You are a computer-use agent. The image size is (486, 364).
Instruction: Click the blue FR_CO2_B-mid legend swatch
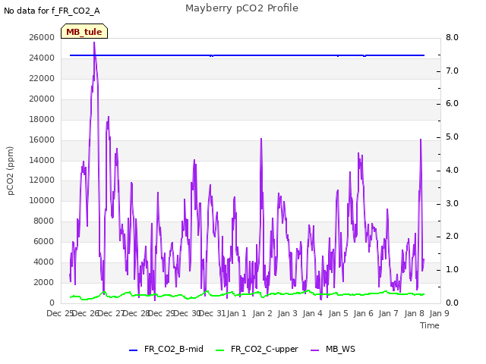click(x=134, y=350)
